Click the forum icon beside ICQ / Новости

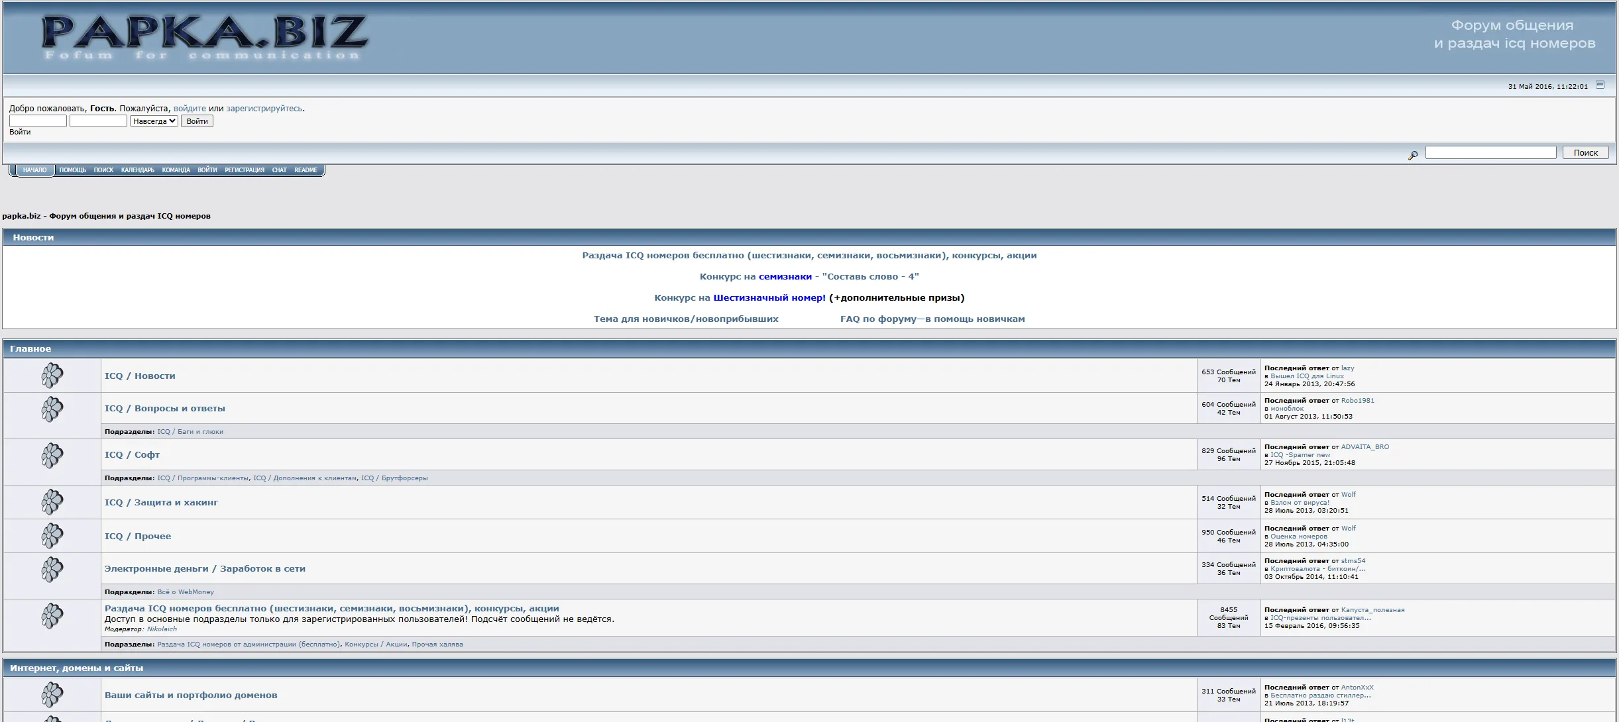(52, 376)
